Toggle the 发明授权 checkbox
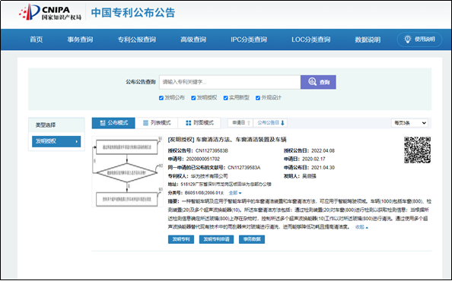Viewport: 452px width, 281px height. click(x=193, y=98)
